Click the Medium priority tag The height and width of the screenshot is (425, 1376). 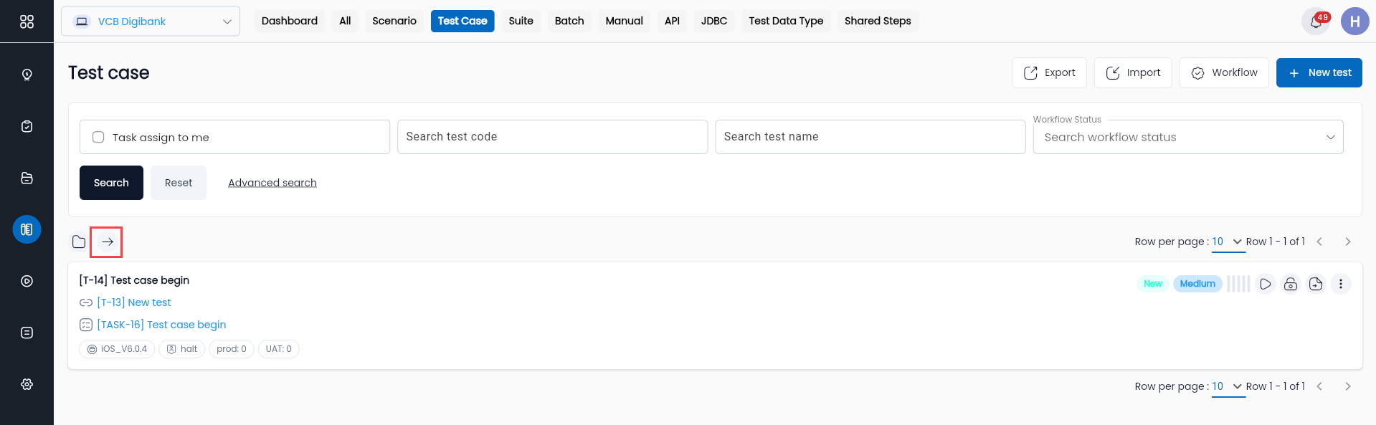pyautogui.click(x=1197, y=284)
